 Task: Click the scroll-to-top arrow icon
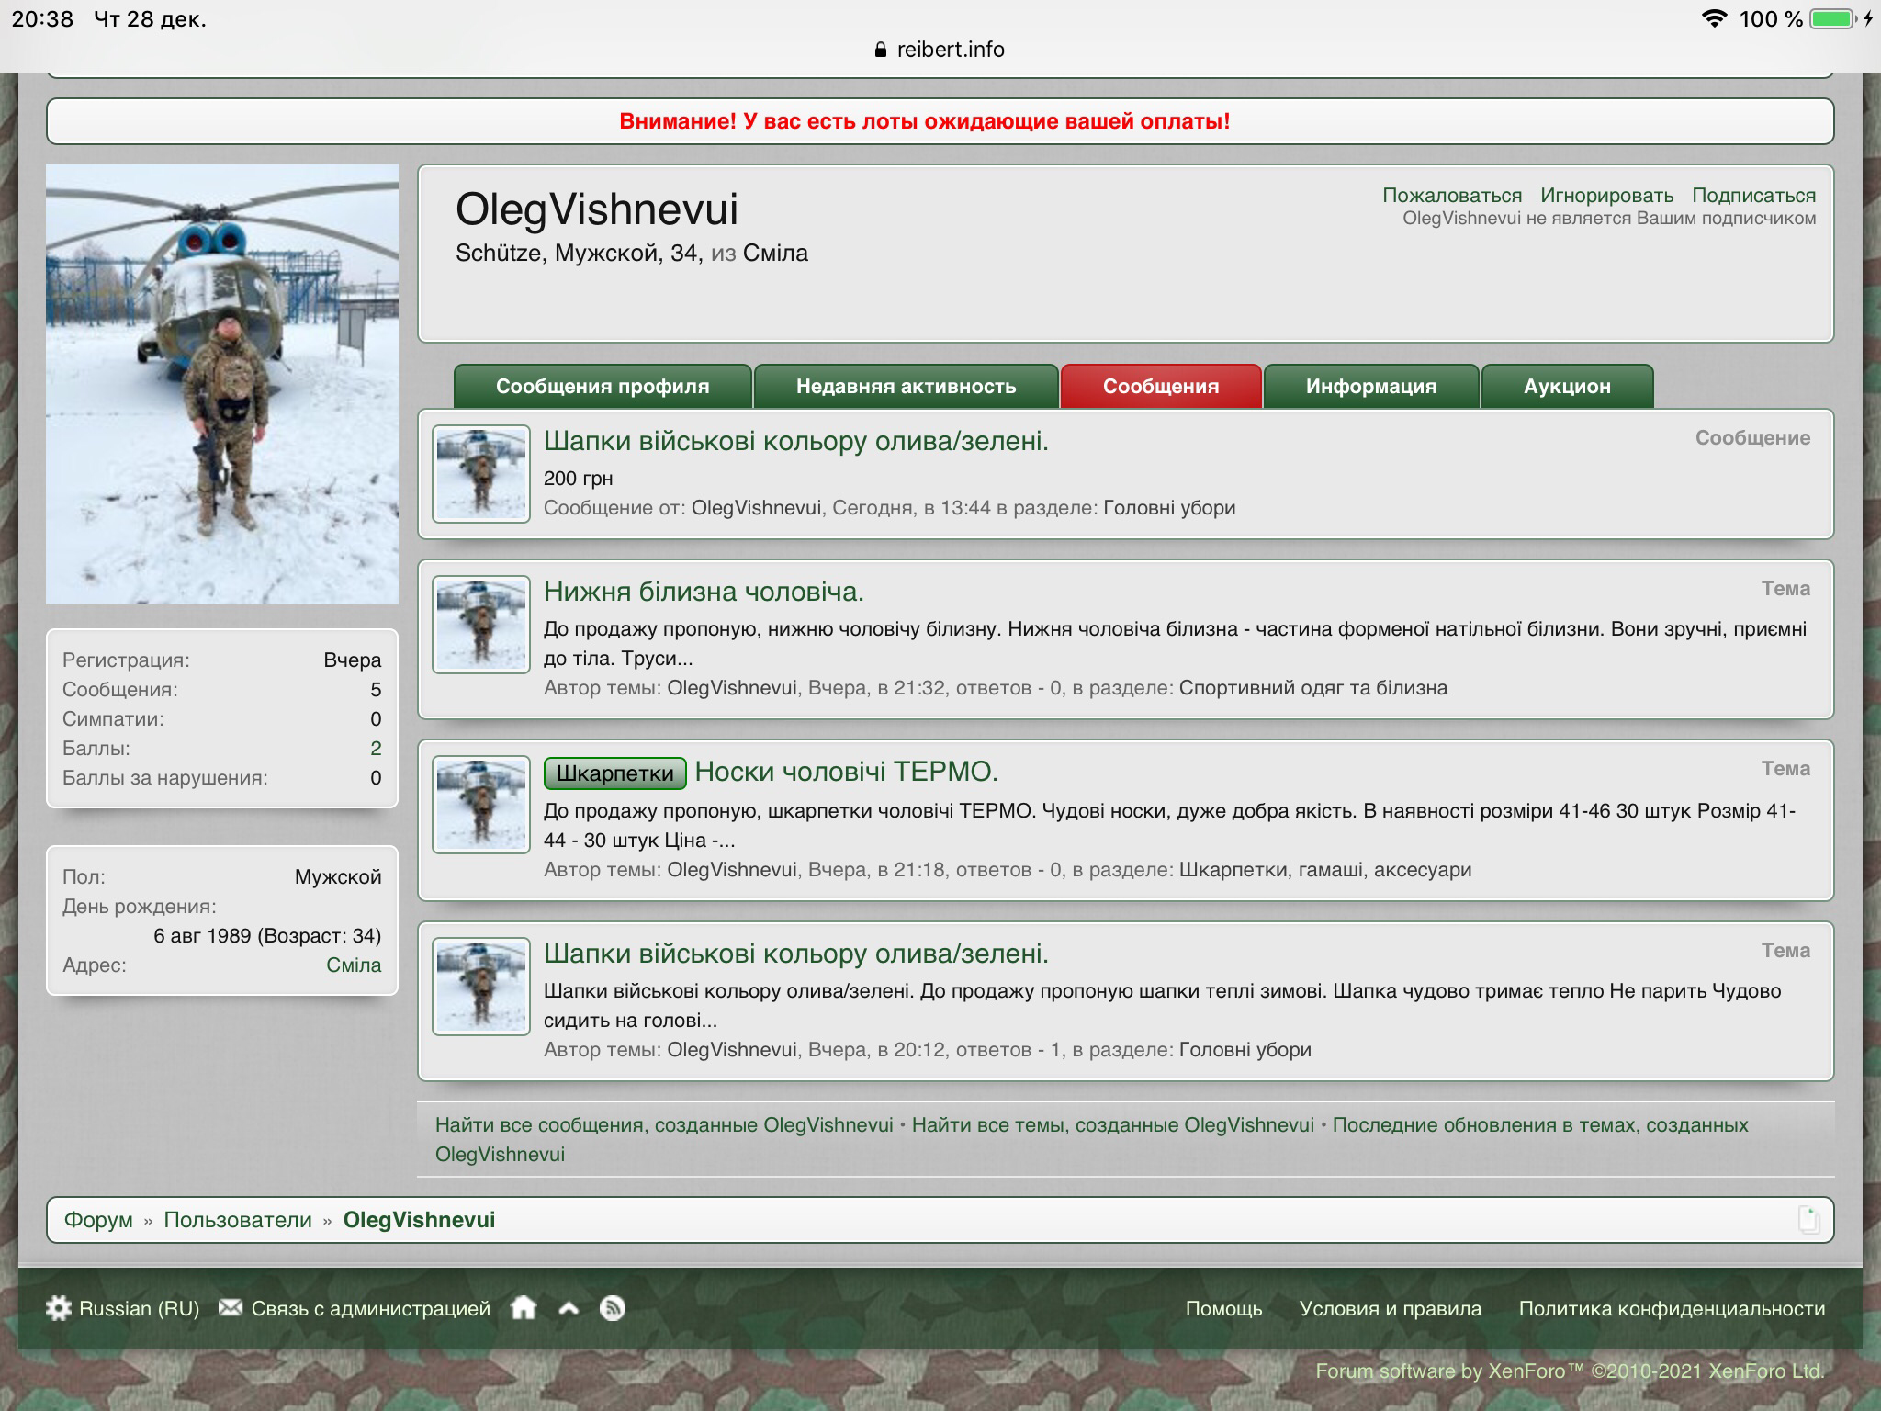pos(569,1308)
